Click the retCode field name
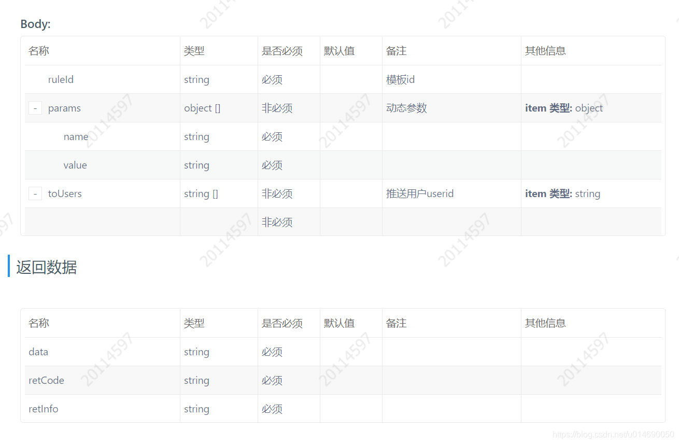This screenshot has height=444, width=679. click(46, 380)
